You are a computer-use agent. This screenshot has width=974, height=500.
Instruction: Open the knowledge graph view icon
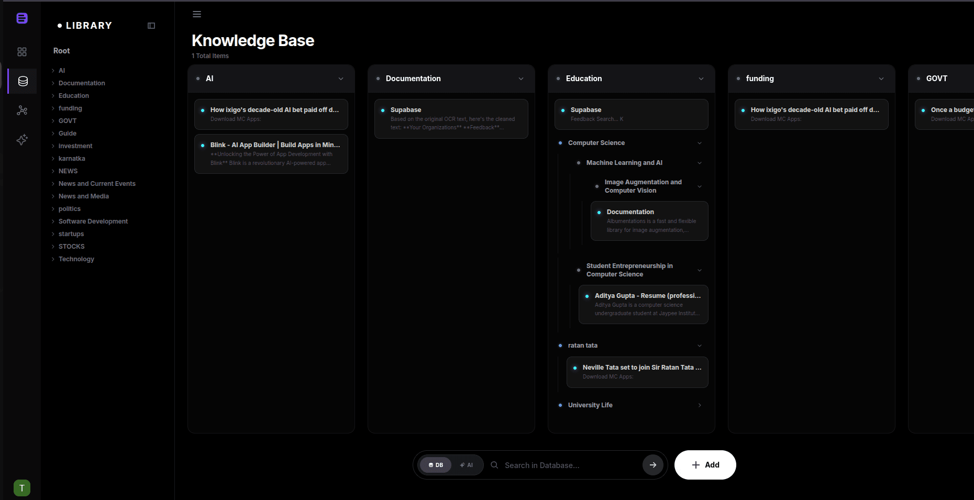tap(21, 110)
